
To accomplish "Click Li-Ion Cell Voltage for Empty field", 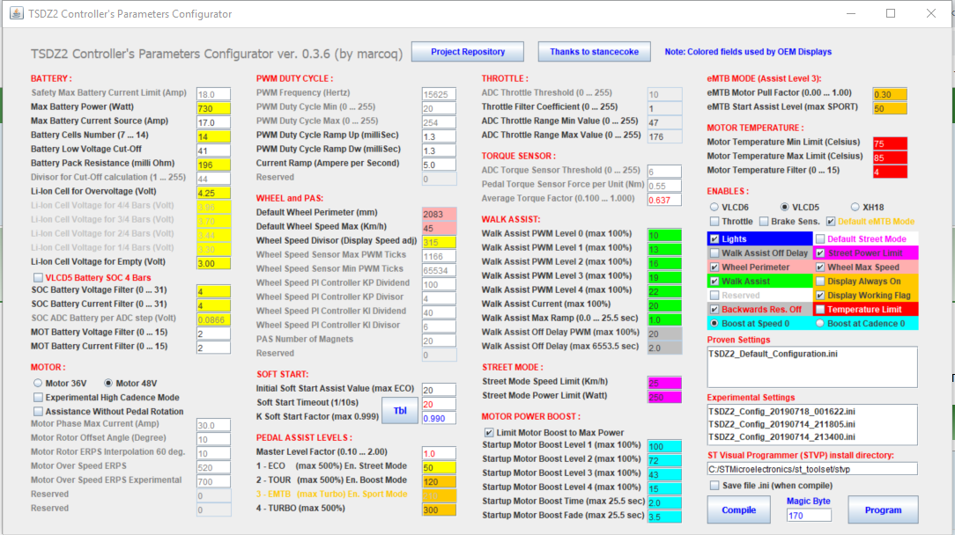I will pyautogui.click(x=214, y=264).
